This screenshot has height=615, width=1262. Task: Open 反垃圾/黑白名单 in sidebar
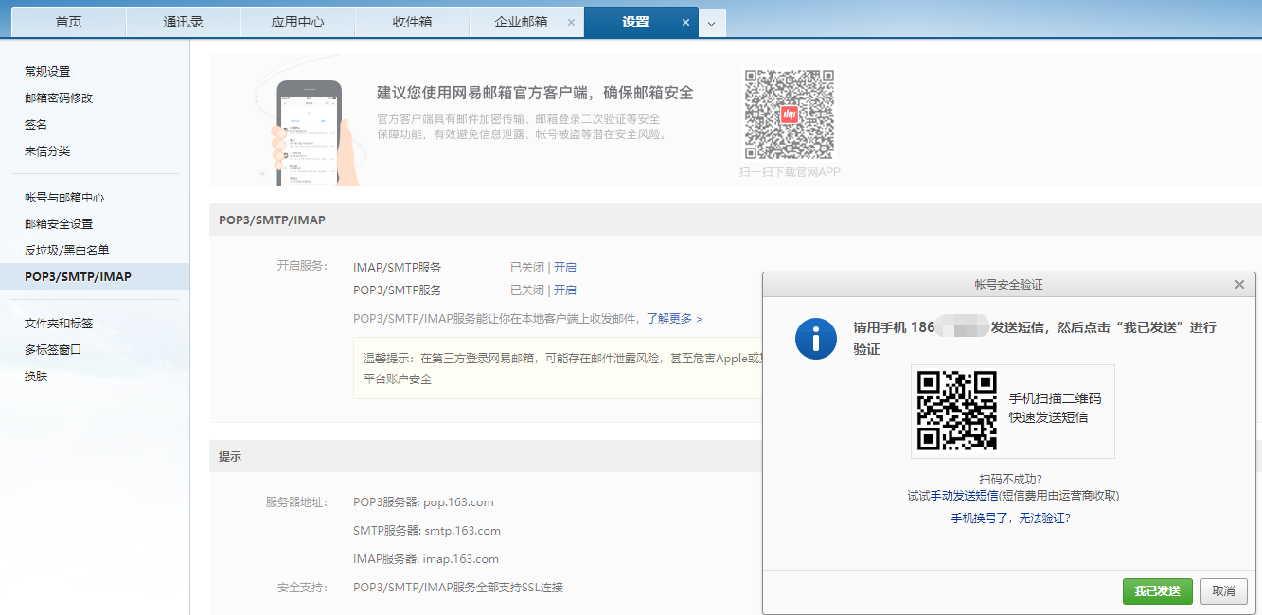click(66, 250)
